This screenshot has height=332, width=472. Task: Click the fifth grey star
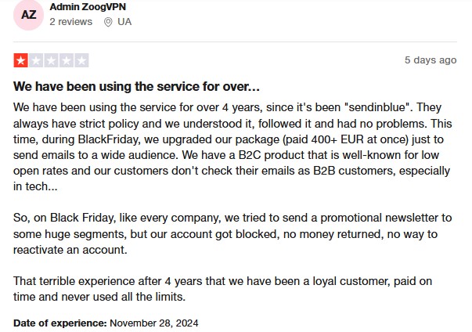pyautogui.click(x=81, y=60)
